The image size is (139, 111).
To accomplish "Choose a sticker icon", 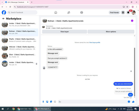I will (x=51, y=102).
